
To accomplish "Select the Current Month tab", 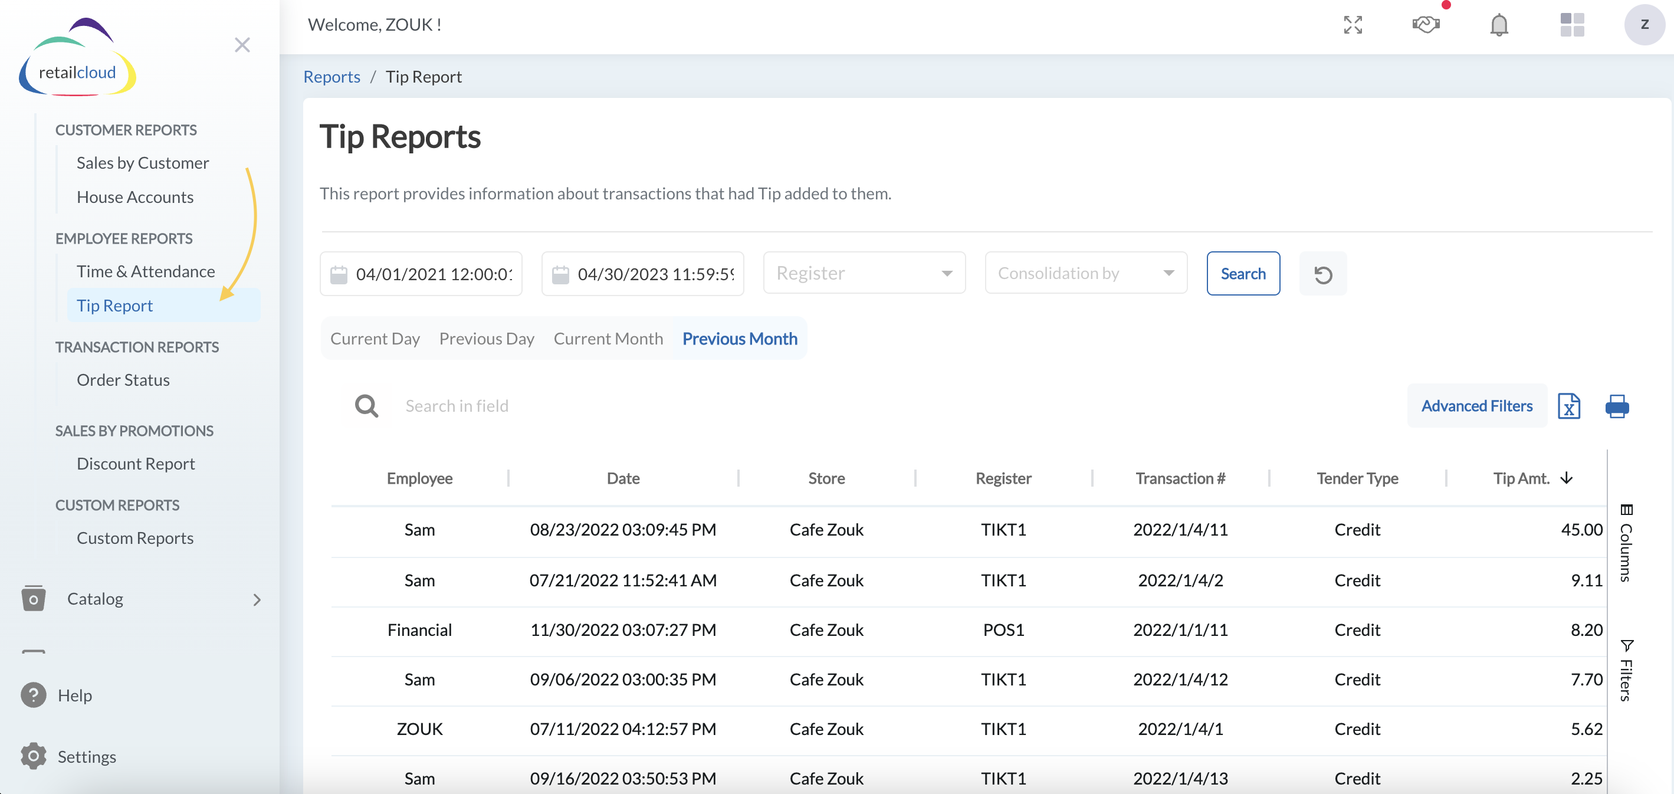I will (608, 339).
